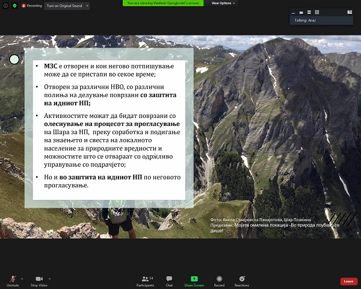
Task: Open video options arrow beside Stop Video
Action: 49,279
